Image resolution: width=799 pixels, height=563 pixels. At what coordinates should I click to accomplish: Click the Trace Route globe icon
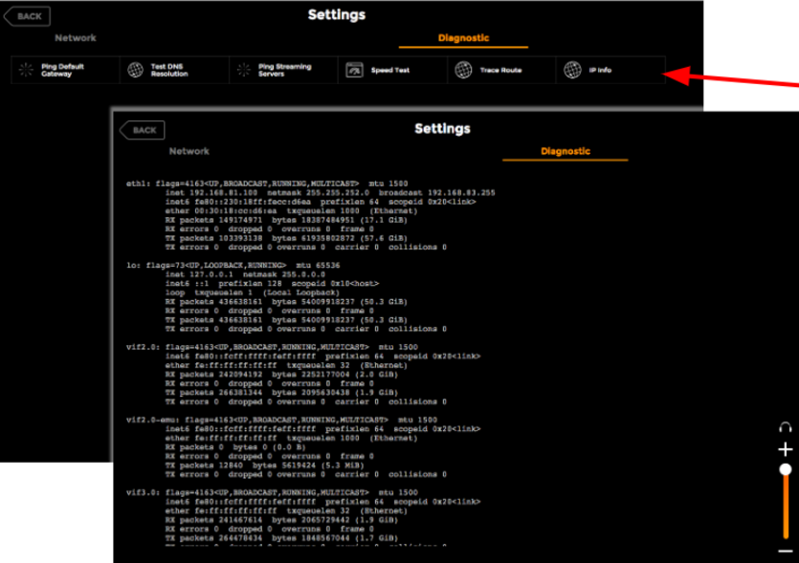(463, 70)
